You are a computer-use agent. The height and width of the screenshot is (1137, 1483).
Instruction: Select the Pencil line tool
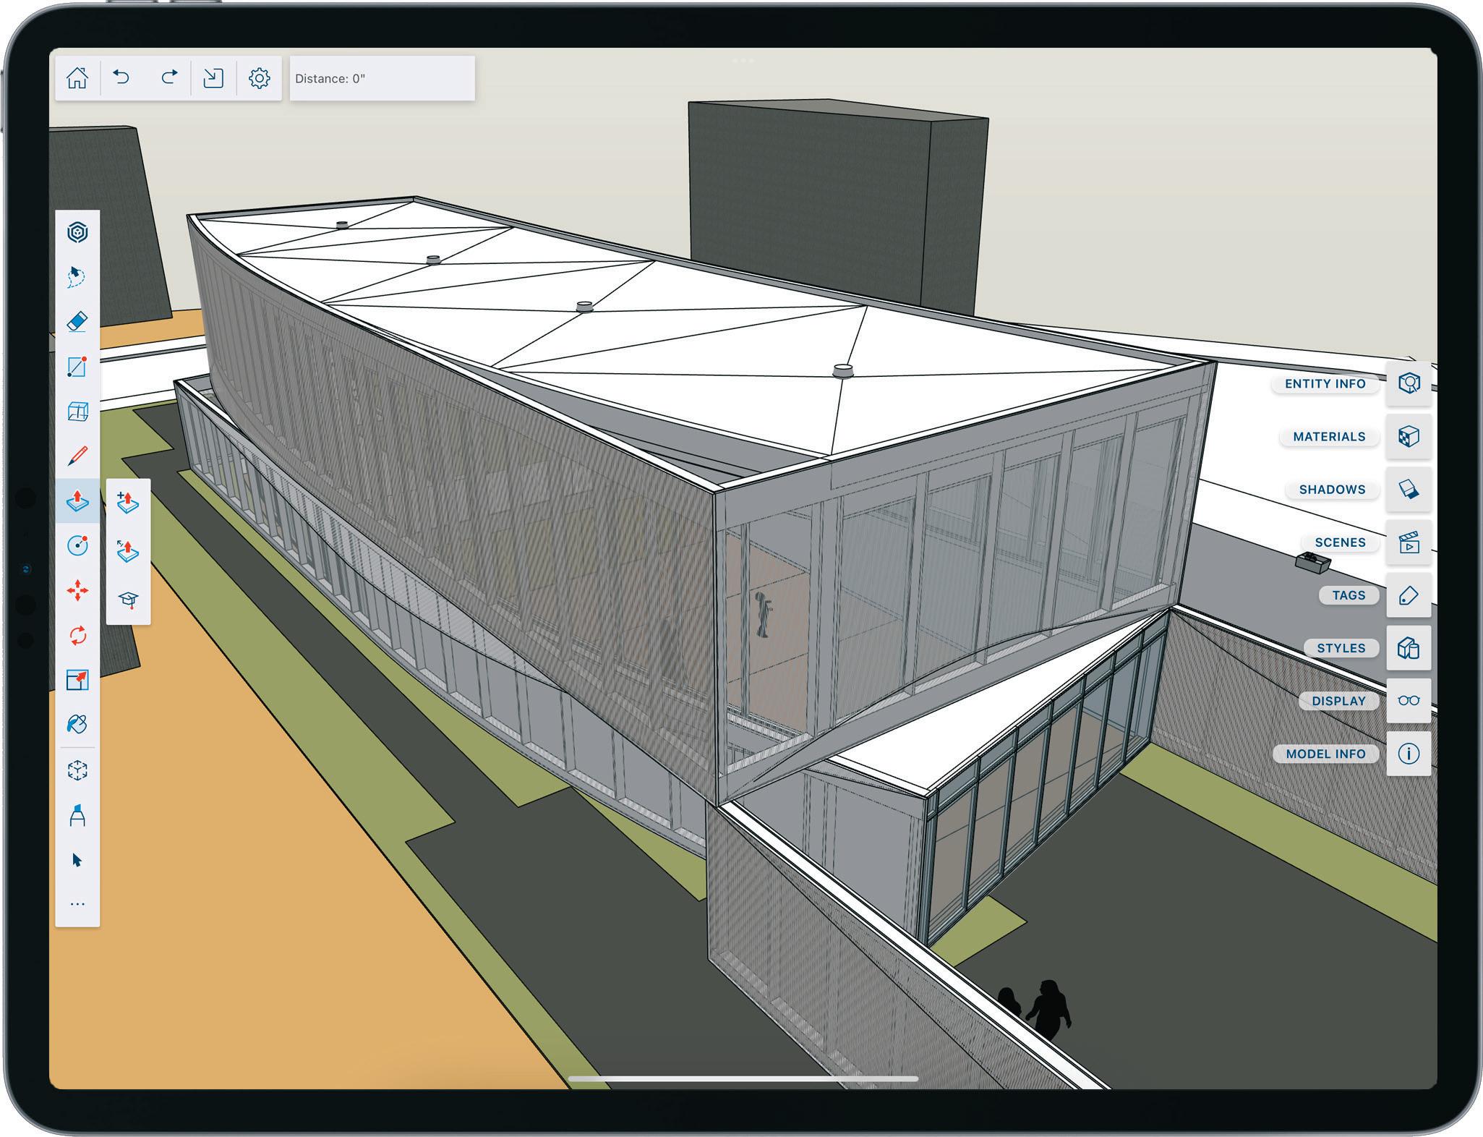[x=77, y=456]
